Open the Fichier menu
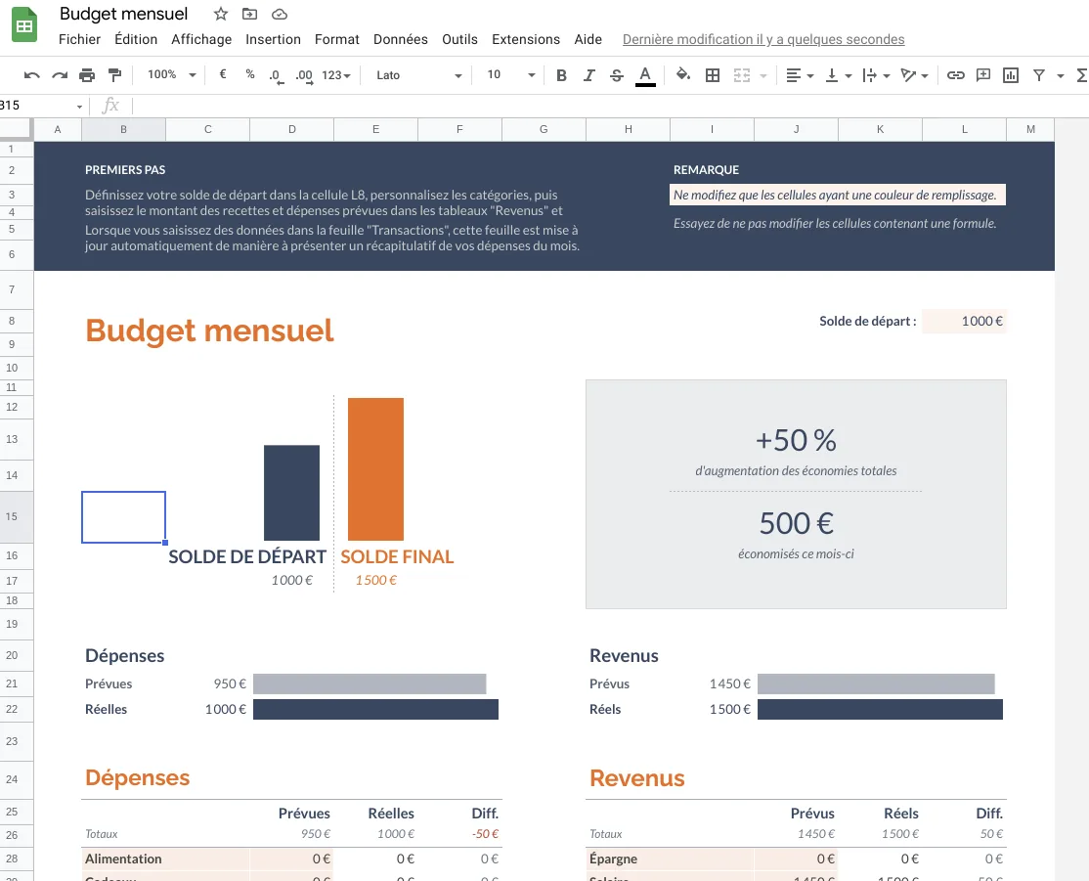1089x881 pixels. [79, 39]
